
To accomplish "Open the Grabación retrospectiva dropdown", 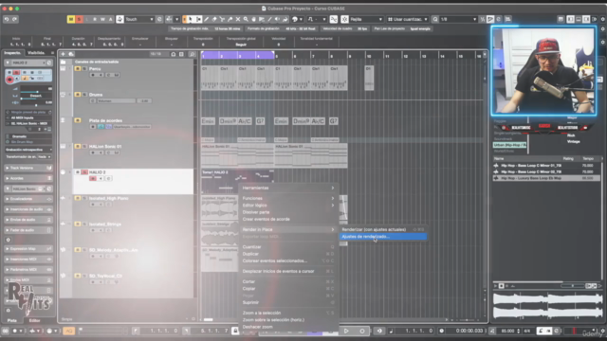I will [x=28, y=150].
